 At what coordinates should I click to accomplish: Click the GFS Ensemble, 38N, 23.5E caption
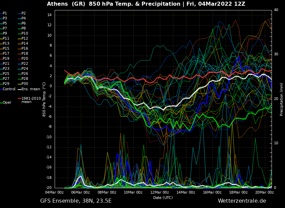76,201
